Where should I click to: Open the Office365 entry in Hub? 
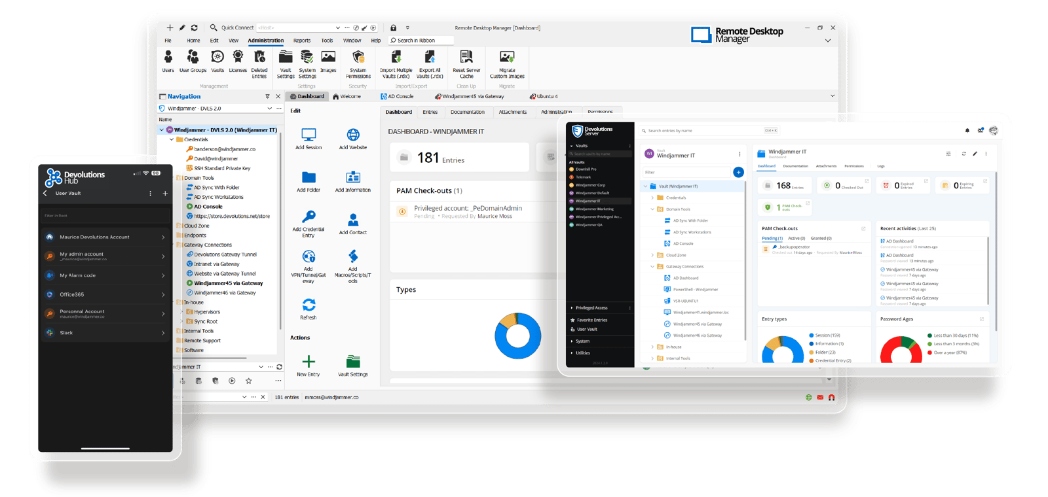tap(106, 295)
